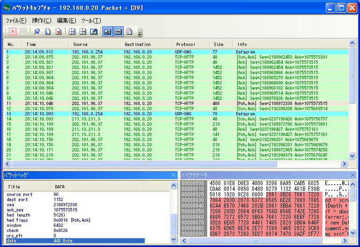Viewport: 360px width, 247px height.
Task: Select packet 13 UDP-DNS size 78
Action: 176,113
